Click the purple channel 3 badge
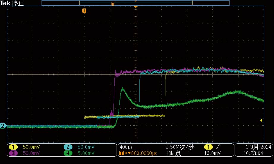The width and height of the screenshot is (274, 164). pyautogui.click(x=13, y=153)
